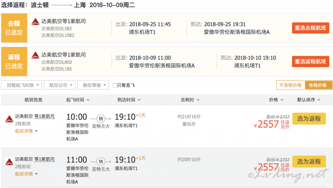Image resolution: width=333 pixels, height=188 pixels.
Task: Click flight number 达美航空DL800
Action: pos(57,62)
